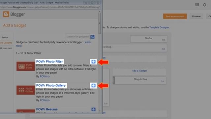
Task: Click the Blogger logo icon
Action: click(6, 14)
